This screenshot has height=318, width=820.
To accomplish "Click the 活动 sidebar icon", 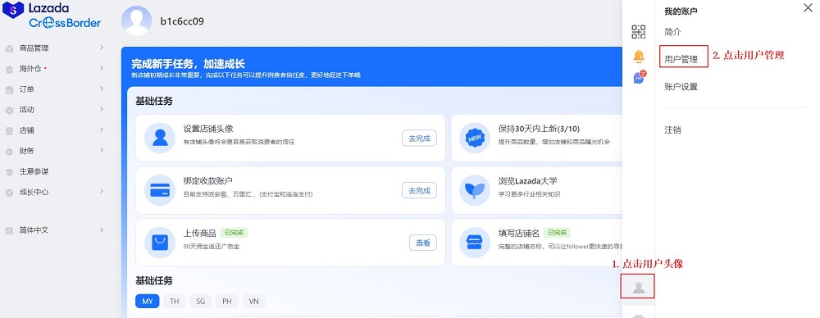I will (x=9, y=111).
